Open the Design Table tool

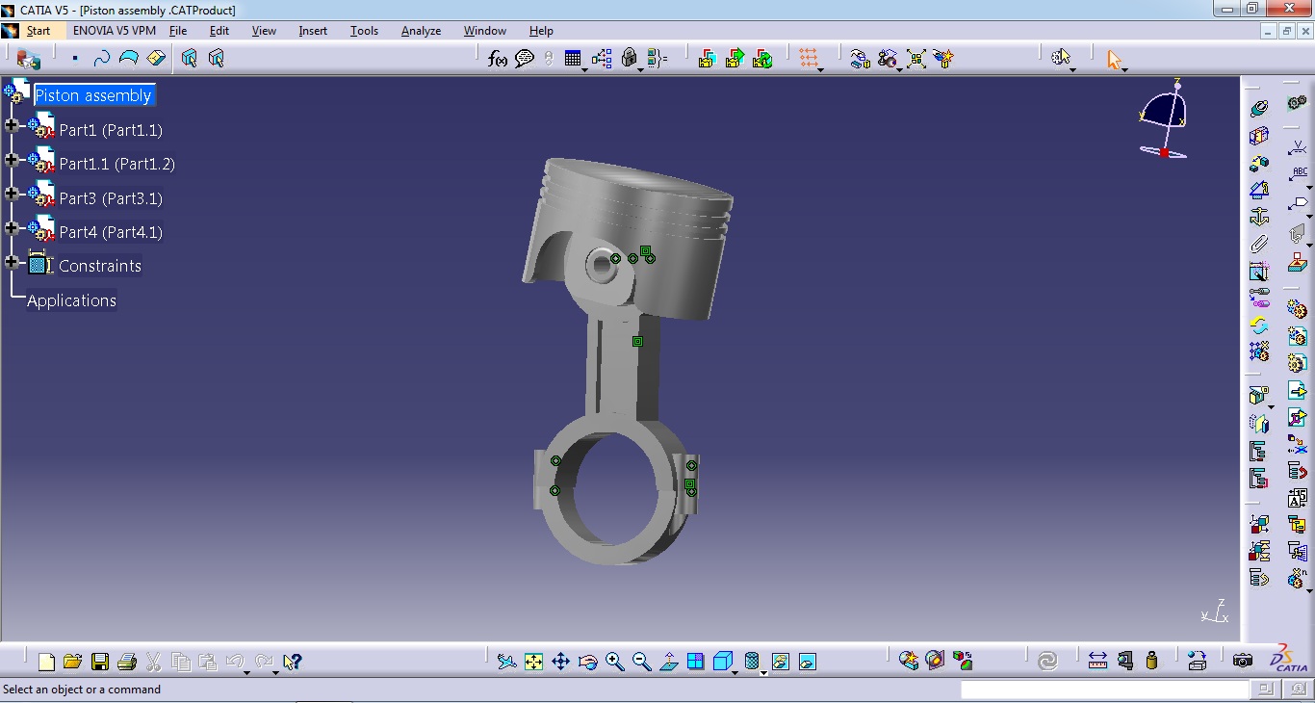point(573,58)
